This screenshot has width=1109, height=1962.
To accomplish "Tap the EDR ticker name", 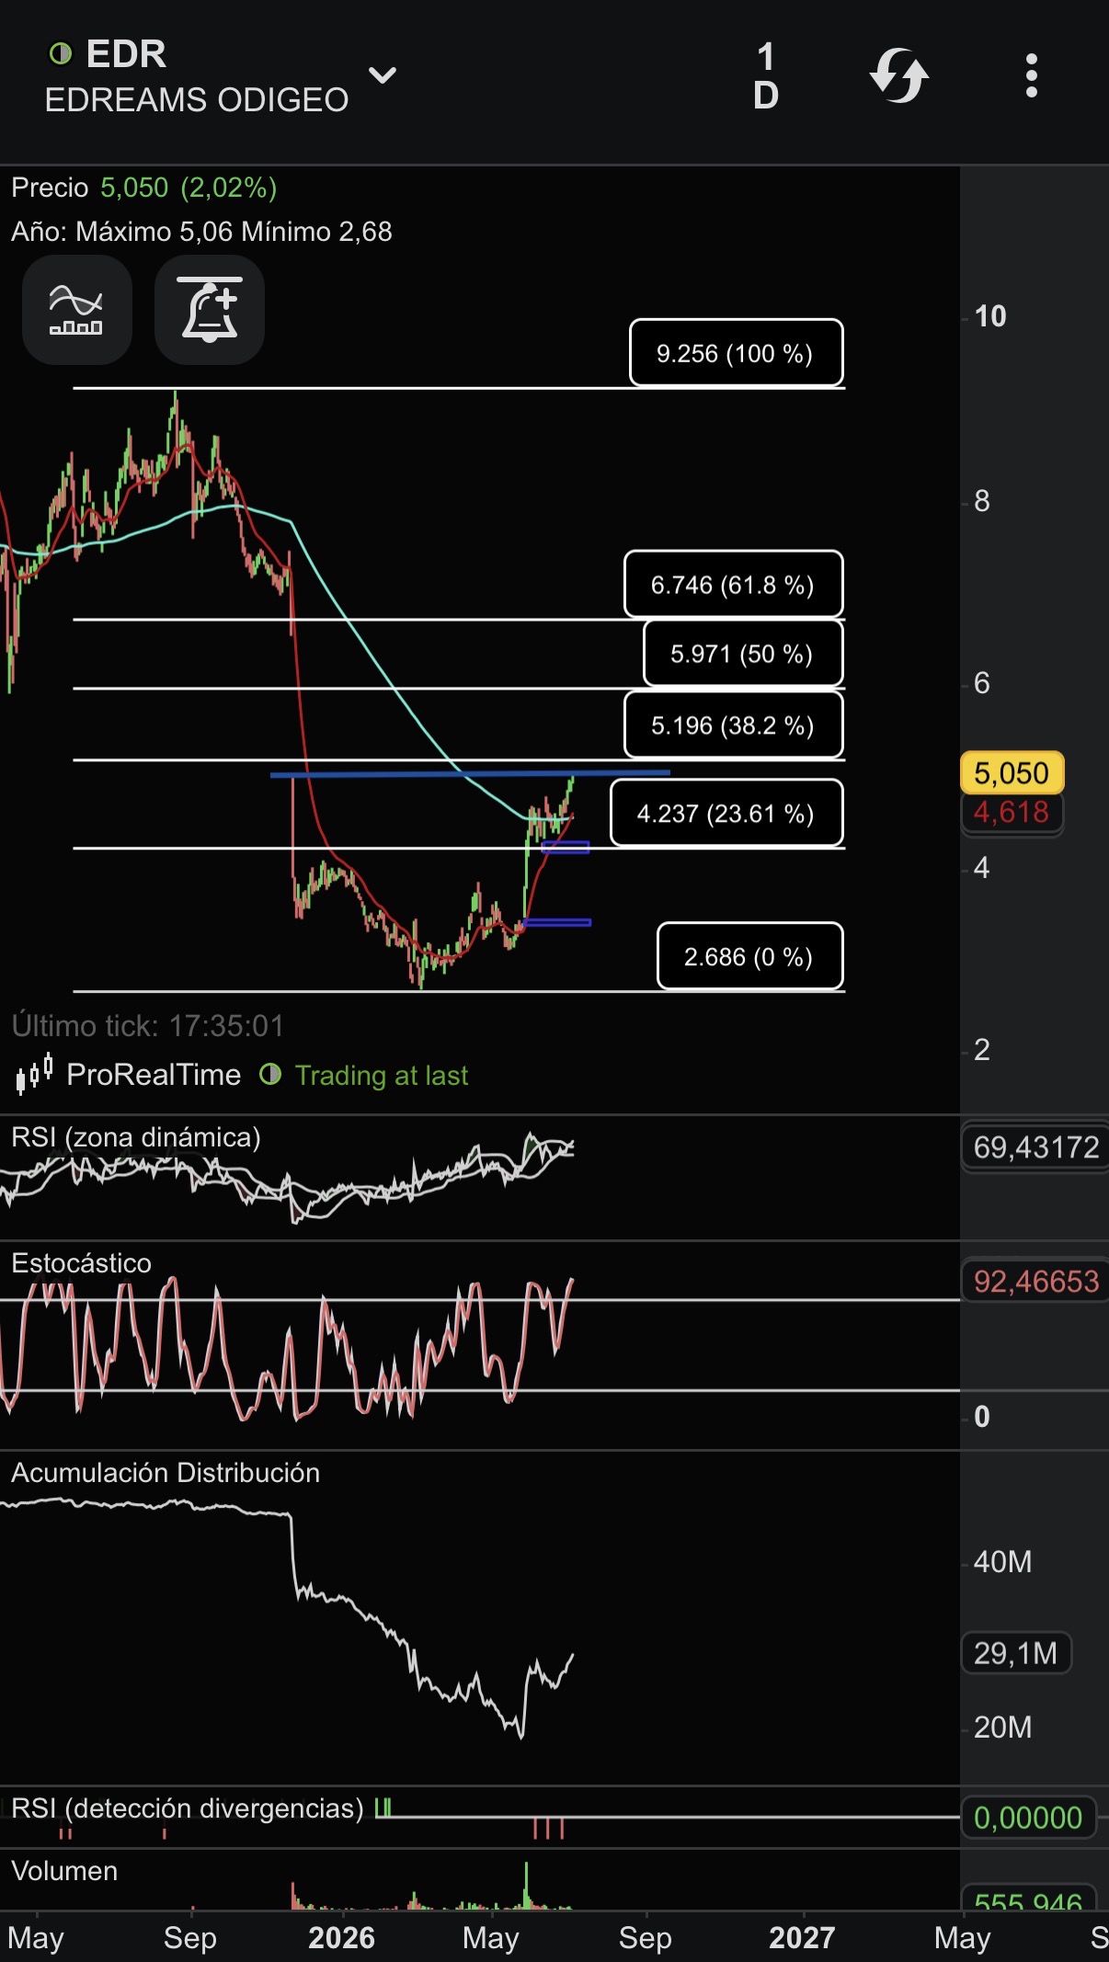I will click(126, 54).
